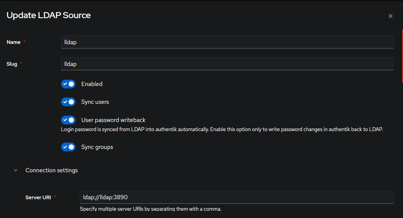Viewport: 403px width, 218px height.
Task: Select the Slug input field
Action: [x=227, y=64]
